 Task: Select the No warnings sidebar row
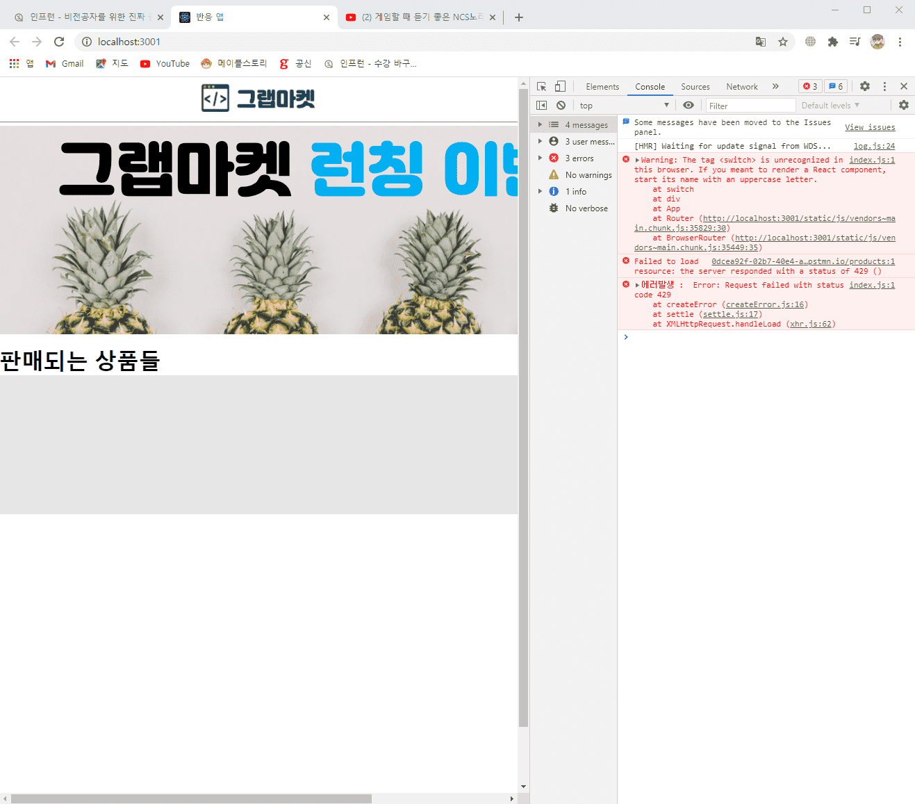[x=574, y=175]
